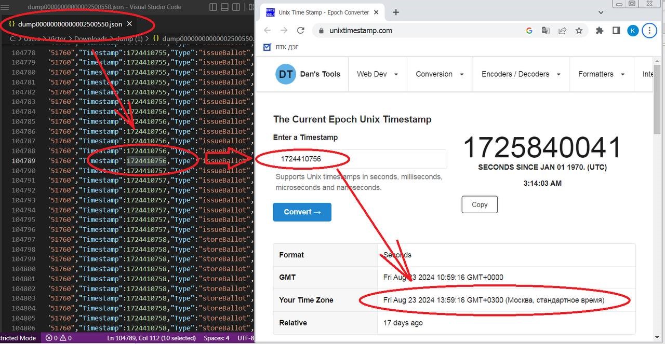
Task: Click the Enter a Timestamp input field
Action: (x=360, y=159)
